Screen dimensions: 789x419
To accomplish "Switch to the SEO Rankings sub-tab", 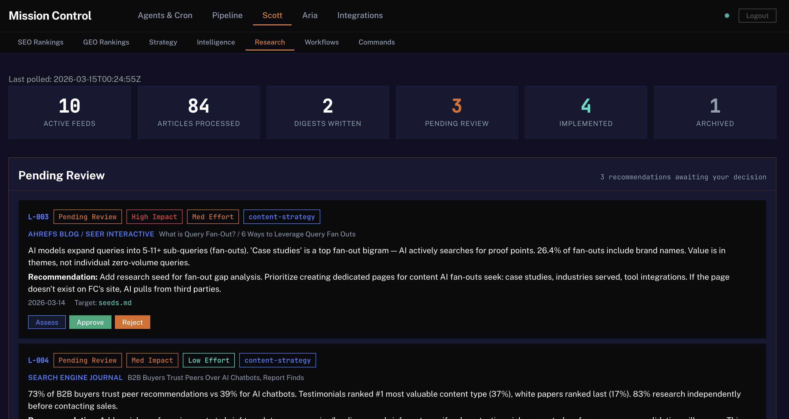I will tap(40, 42).
